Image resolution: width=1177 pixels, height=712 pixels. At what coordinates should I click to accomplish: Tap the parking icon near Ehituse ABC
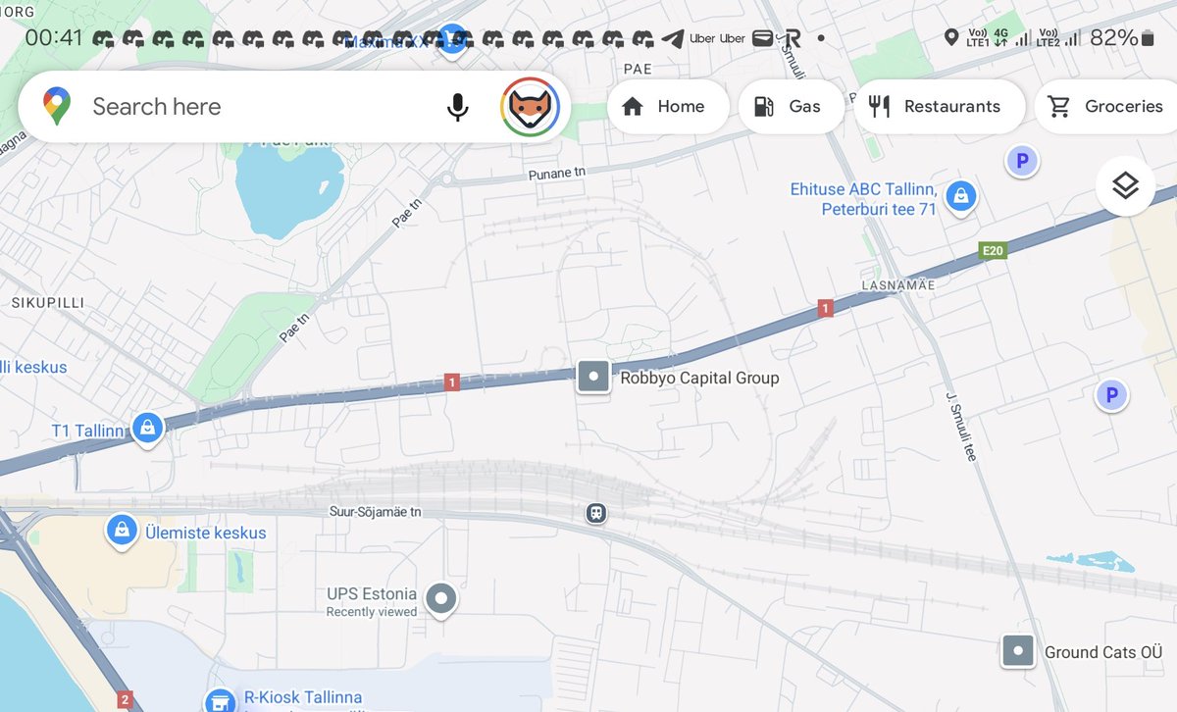click(1022, 161)
